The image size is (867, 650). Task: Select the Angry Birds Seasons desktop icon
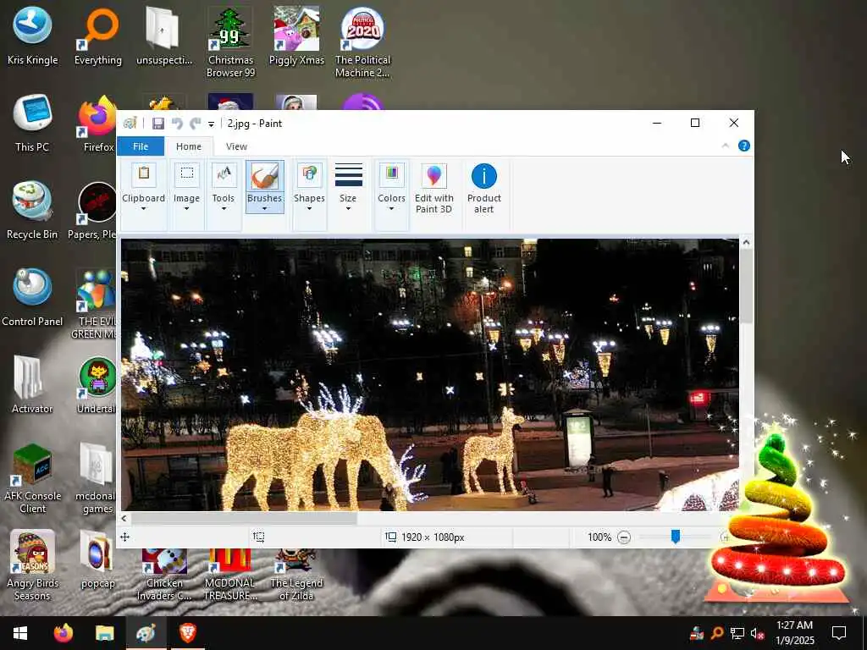(x=32, y=565)
